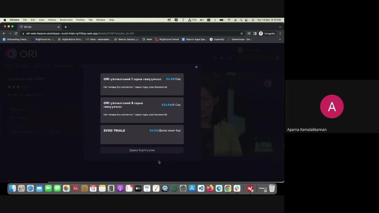The image size is (379, 213).
Task: Open the Edit menu
Action: tap(33, 20)
